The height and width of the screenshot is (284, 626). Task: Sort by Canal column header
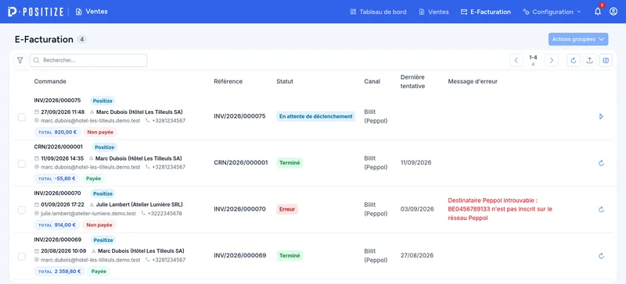[x=372, y=81]
